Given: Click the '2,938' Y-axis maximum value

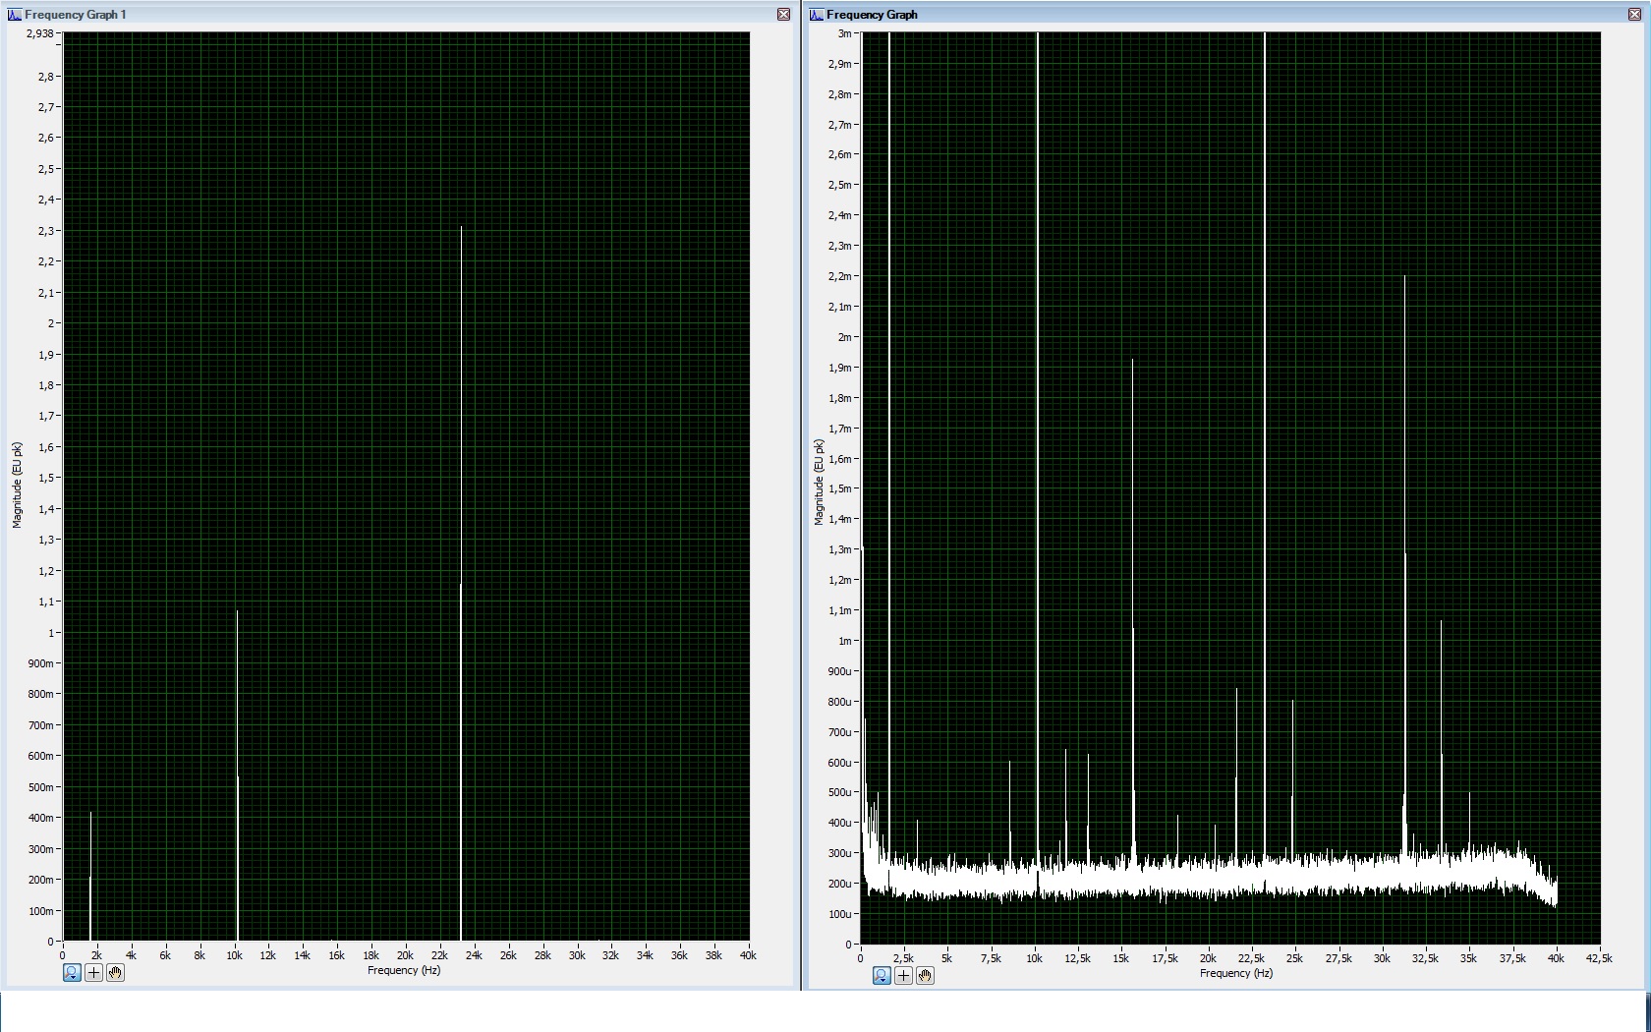Looking at the screenshot, I should pos(40,33).
